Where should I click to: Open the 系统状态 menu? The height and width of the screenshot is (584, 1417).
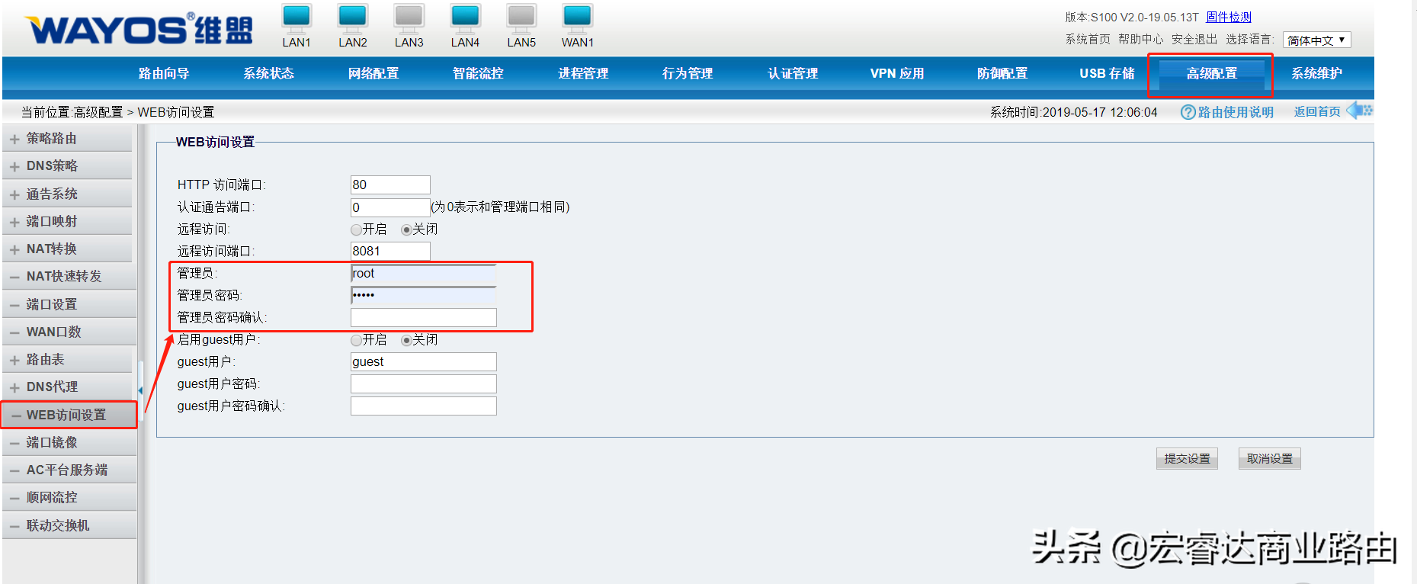[x=268, y=73]
